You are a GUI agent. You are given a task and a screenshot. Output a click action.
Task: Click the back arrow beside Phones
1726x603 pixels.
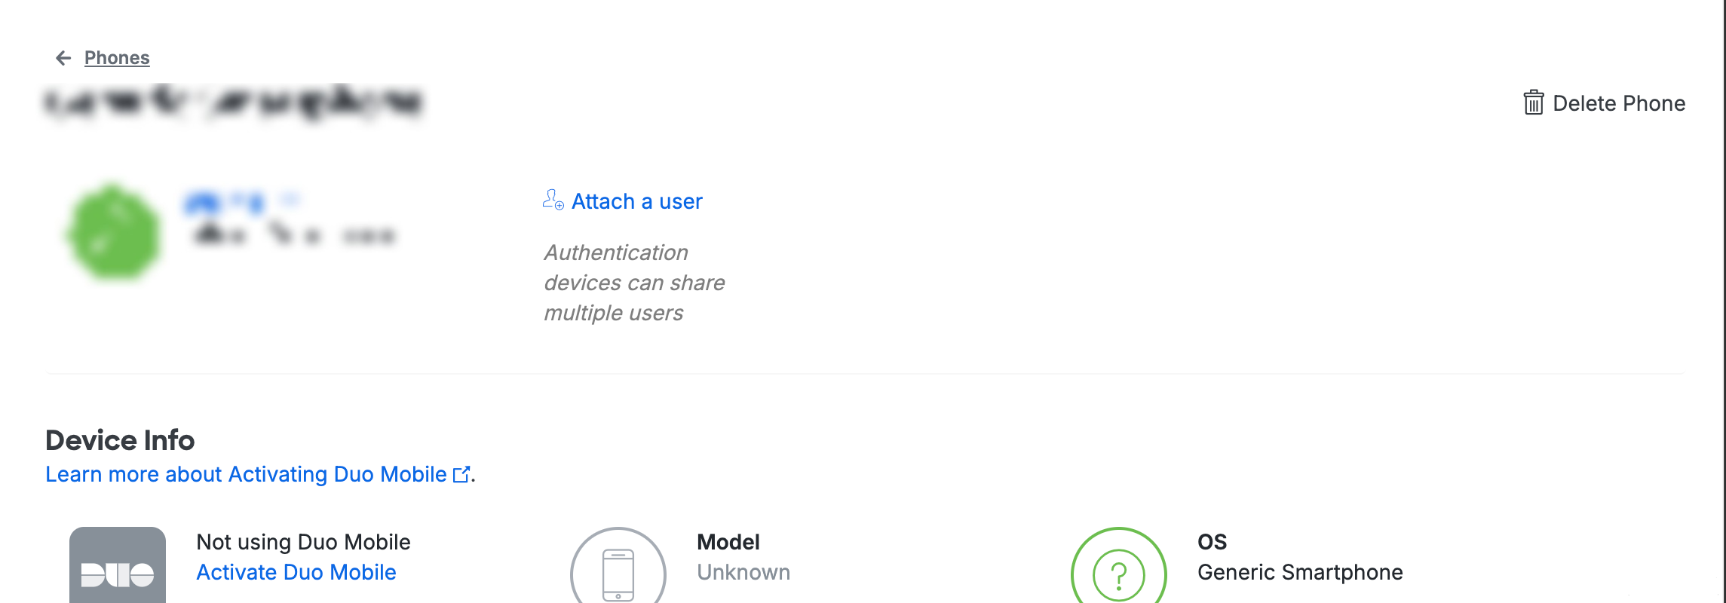tap(63, 58)
